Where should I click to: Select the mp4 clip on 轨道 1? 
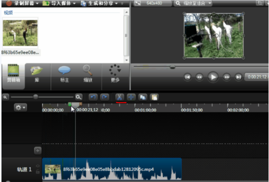pos(112,169)
